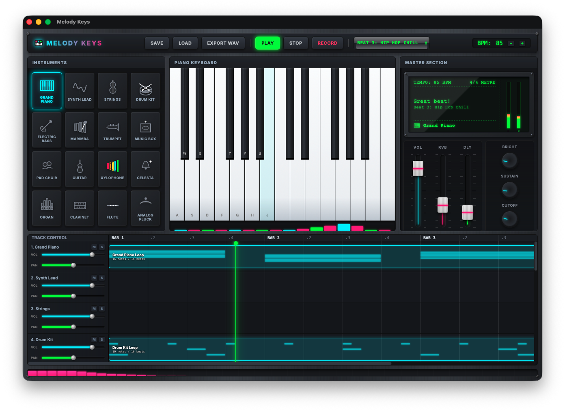Click the Load button
The image size is (565, 411).
point(185,43)
